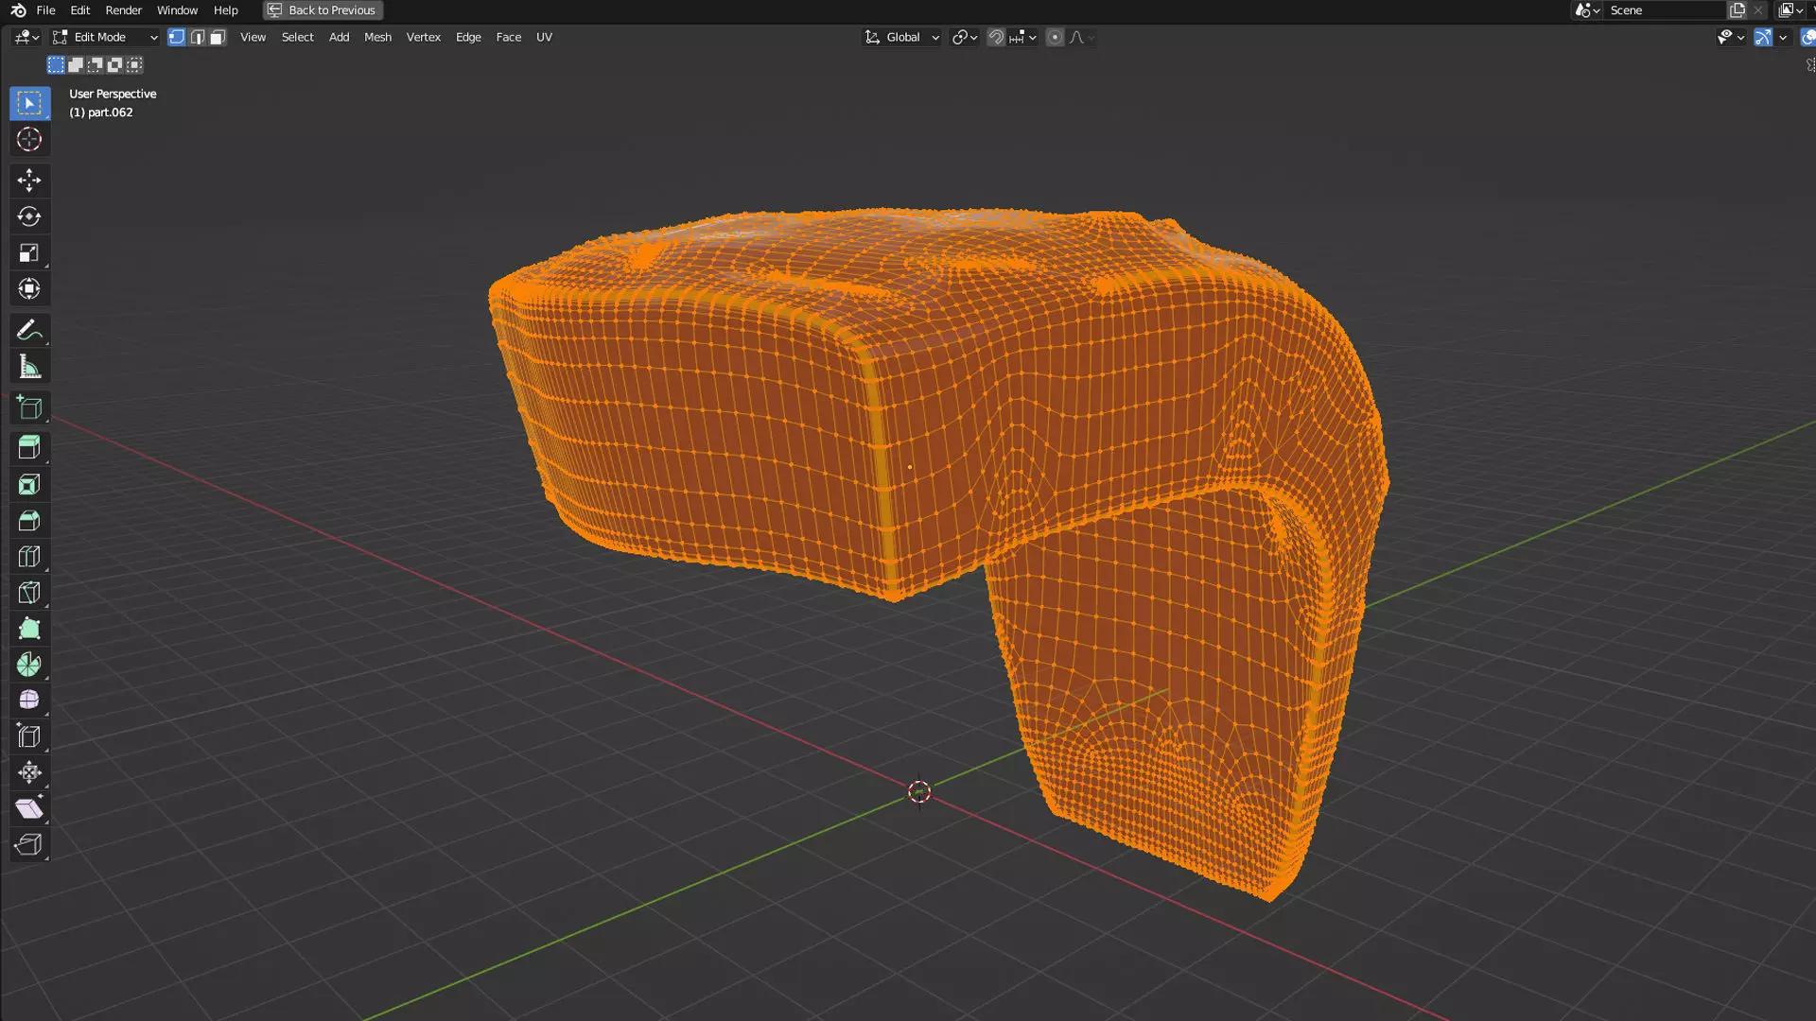Choose the Loop Cut tool
This screenshot has height=1021, width=1816.
click(x=28, y=557)
